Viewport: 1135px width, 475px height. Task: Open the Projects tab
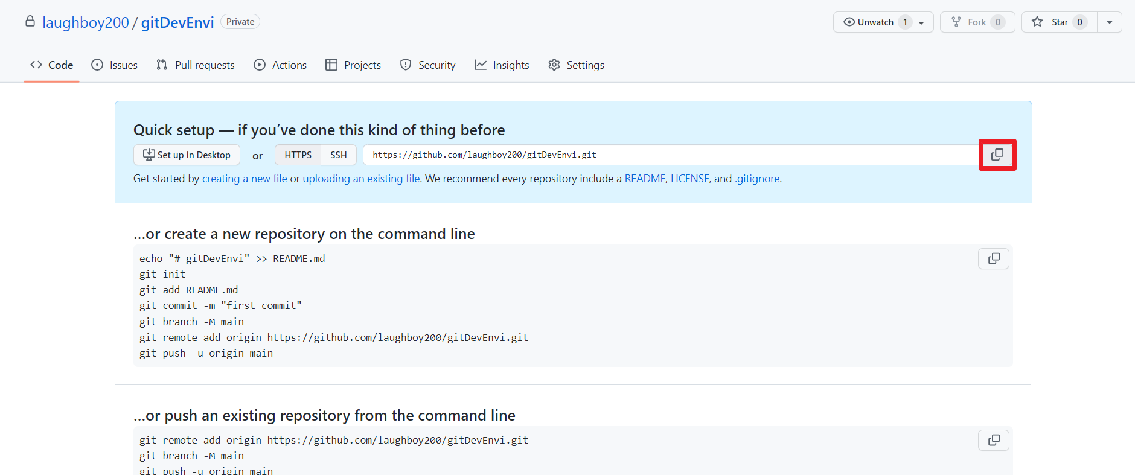pyautogui.click(x=353, y=65)
